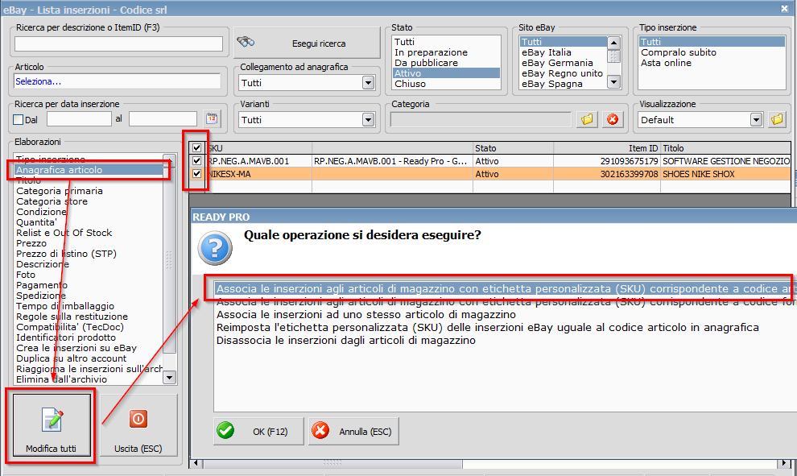797x476 pixels.
Task: Open the calendar date picker icon
Action: pyautogui.click(x=212, y=119)
